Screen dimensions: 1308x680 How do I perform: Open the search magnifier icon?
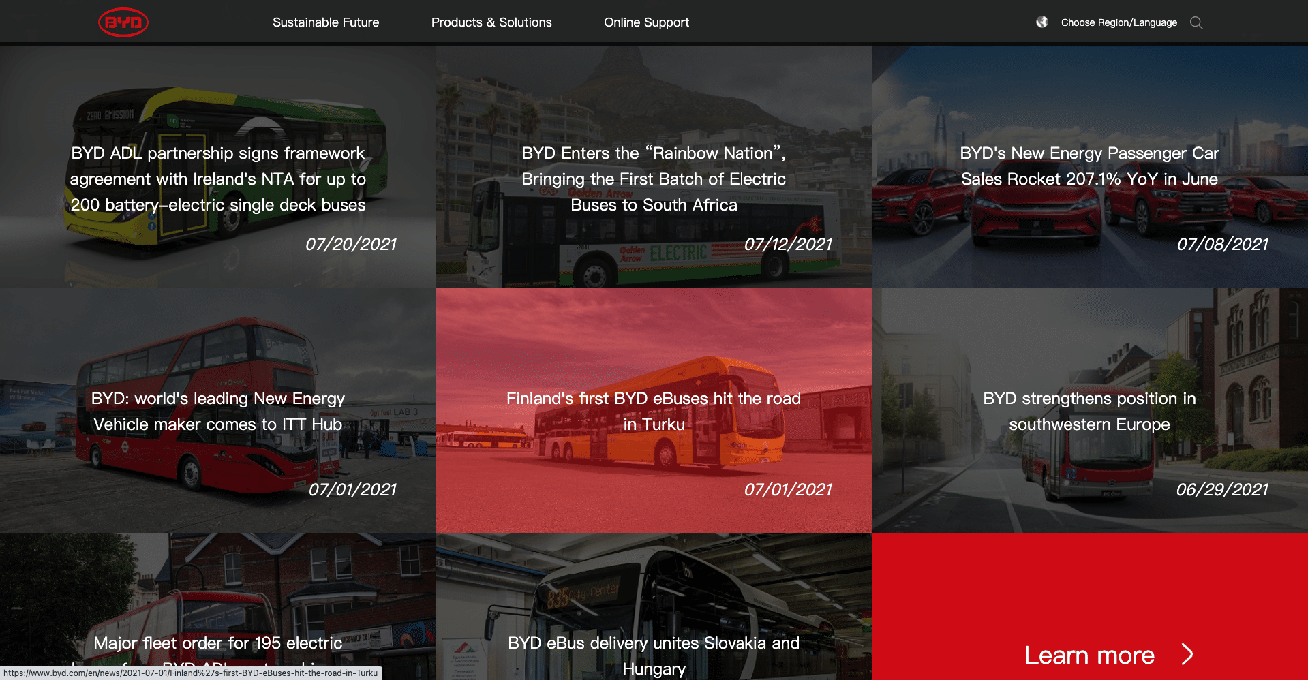1196,22
